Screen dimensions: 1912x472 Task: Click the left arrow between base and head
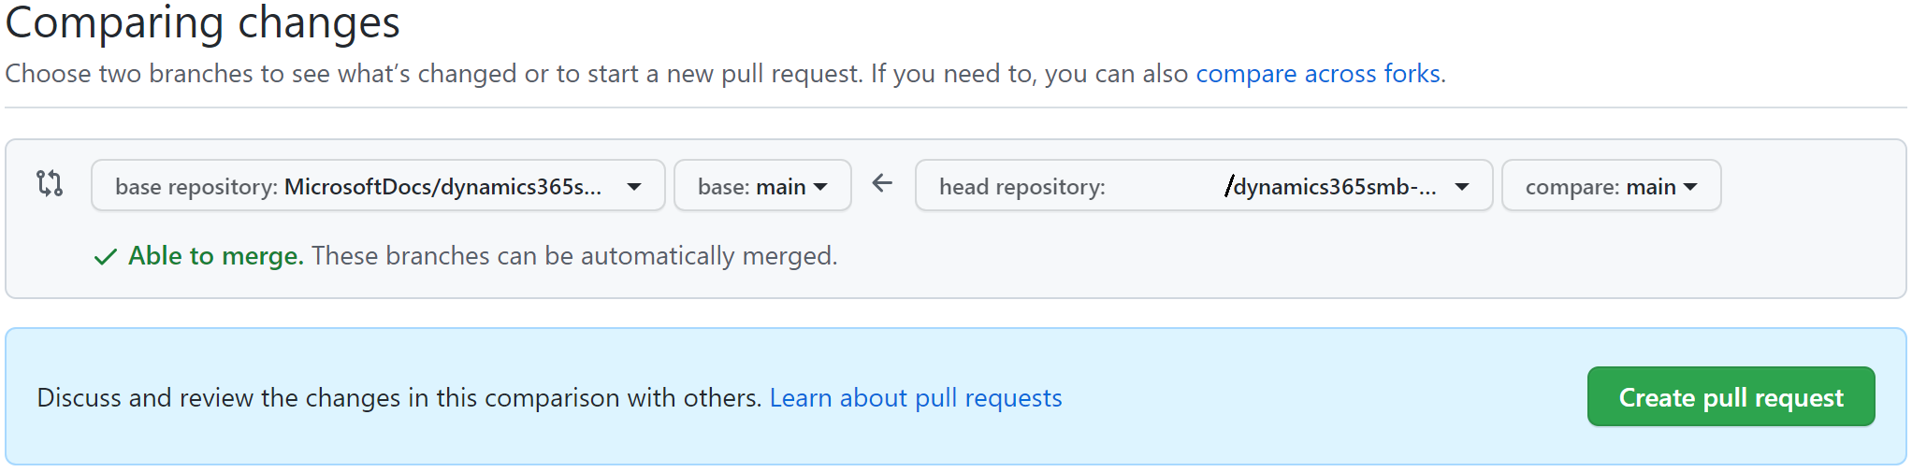click(882, 183)
